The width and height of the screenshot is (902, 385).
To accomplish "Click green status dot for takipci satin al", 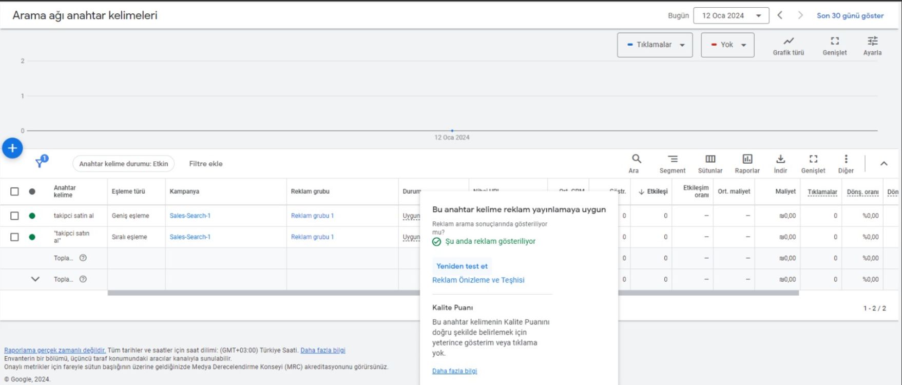I will [x=32, y=216].
